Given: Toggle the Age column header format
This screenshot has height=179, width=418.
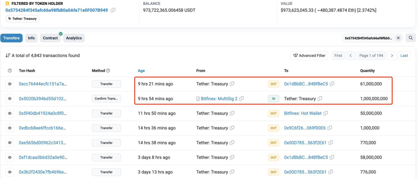Looking at the screenshot, I should tap(141, 71).
